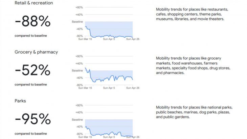The width and height of the screenshot is (247, 139).
Task: Click the Grocery & pharmacy heading
Action: click(36, 52)
